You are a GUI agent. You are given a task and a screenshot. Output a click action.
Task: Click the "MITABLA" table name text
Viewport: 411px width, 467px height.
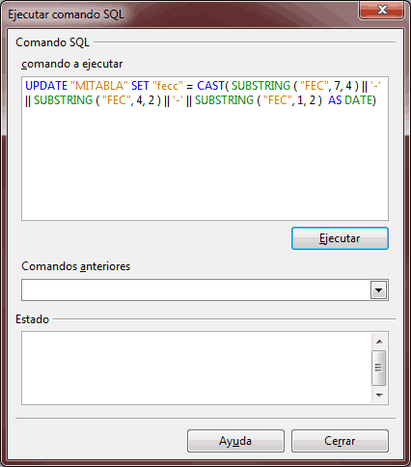pyautogui.click(x=99, y=86)
